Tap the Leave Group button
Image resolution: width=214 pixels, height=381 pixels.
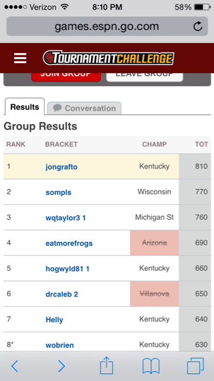pyautogui.click(x=144, y=77)
